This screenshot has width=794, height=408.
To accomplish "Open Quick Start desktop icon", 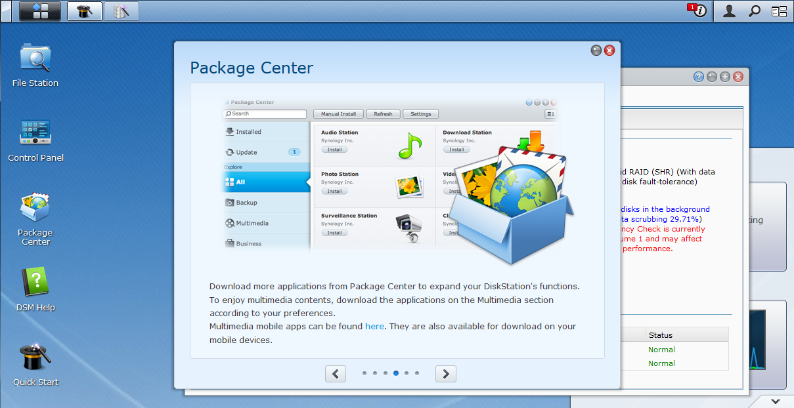I will click(35, 365).
